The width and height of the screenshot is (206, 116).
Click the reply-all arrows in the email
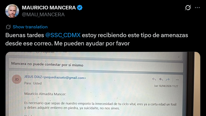pyautogui.click(x=161, y=79)
